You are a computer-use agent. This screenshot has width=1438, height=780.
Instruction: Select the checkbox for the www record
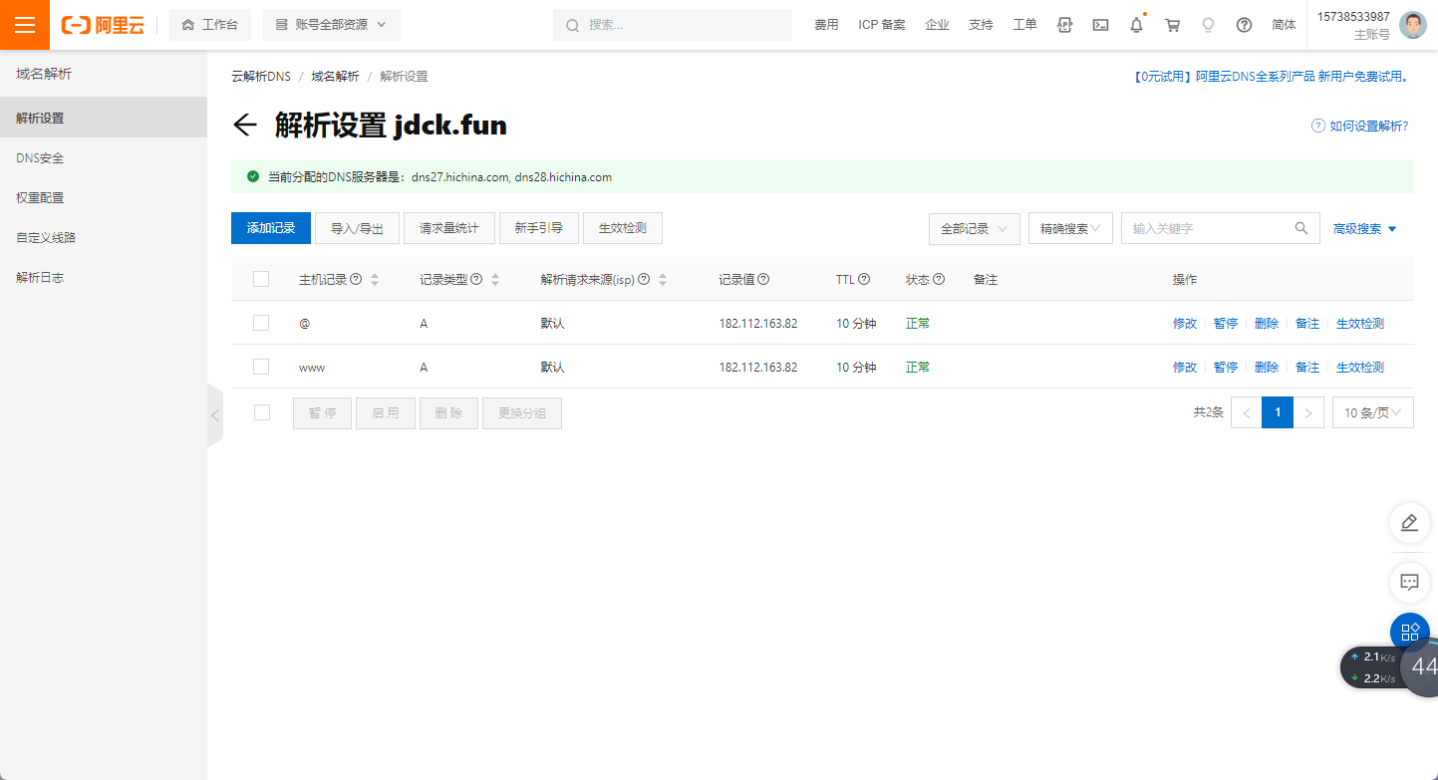click(261, 367)
